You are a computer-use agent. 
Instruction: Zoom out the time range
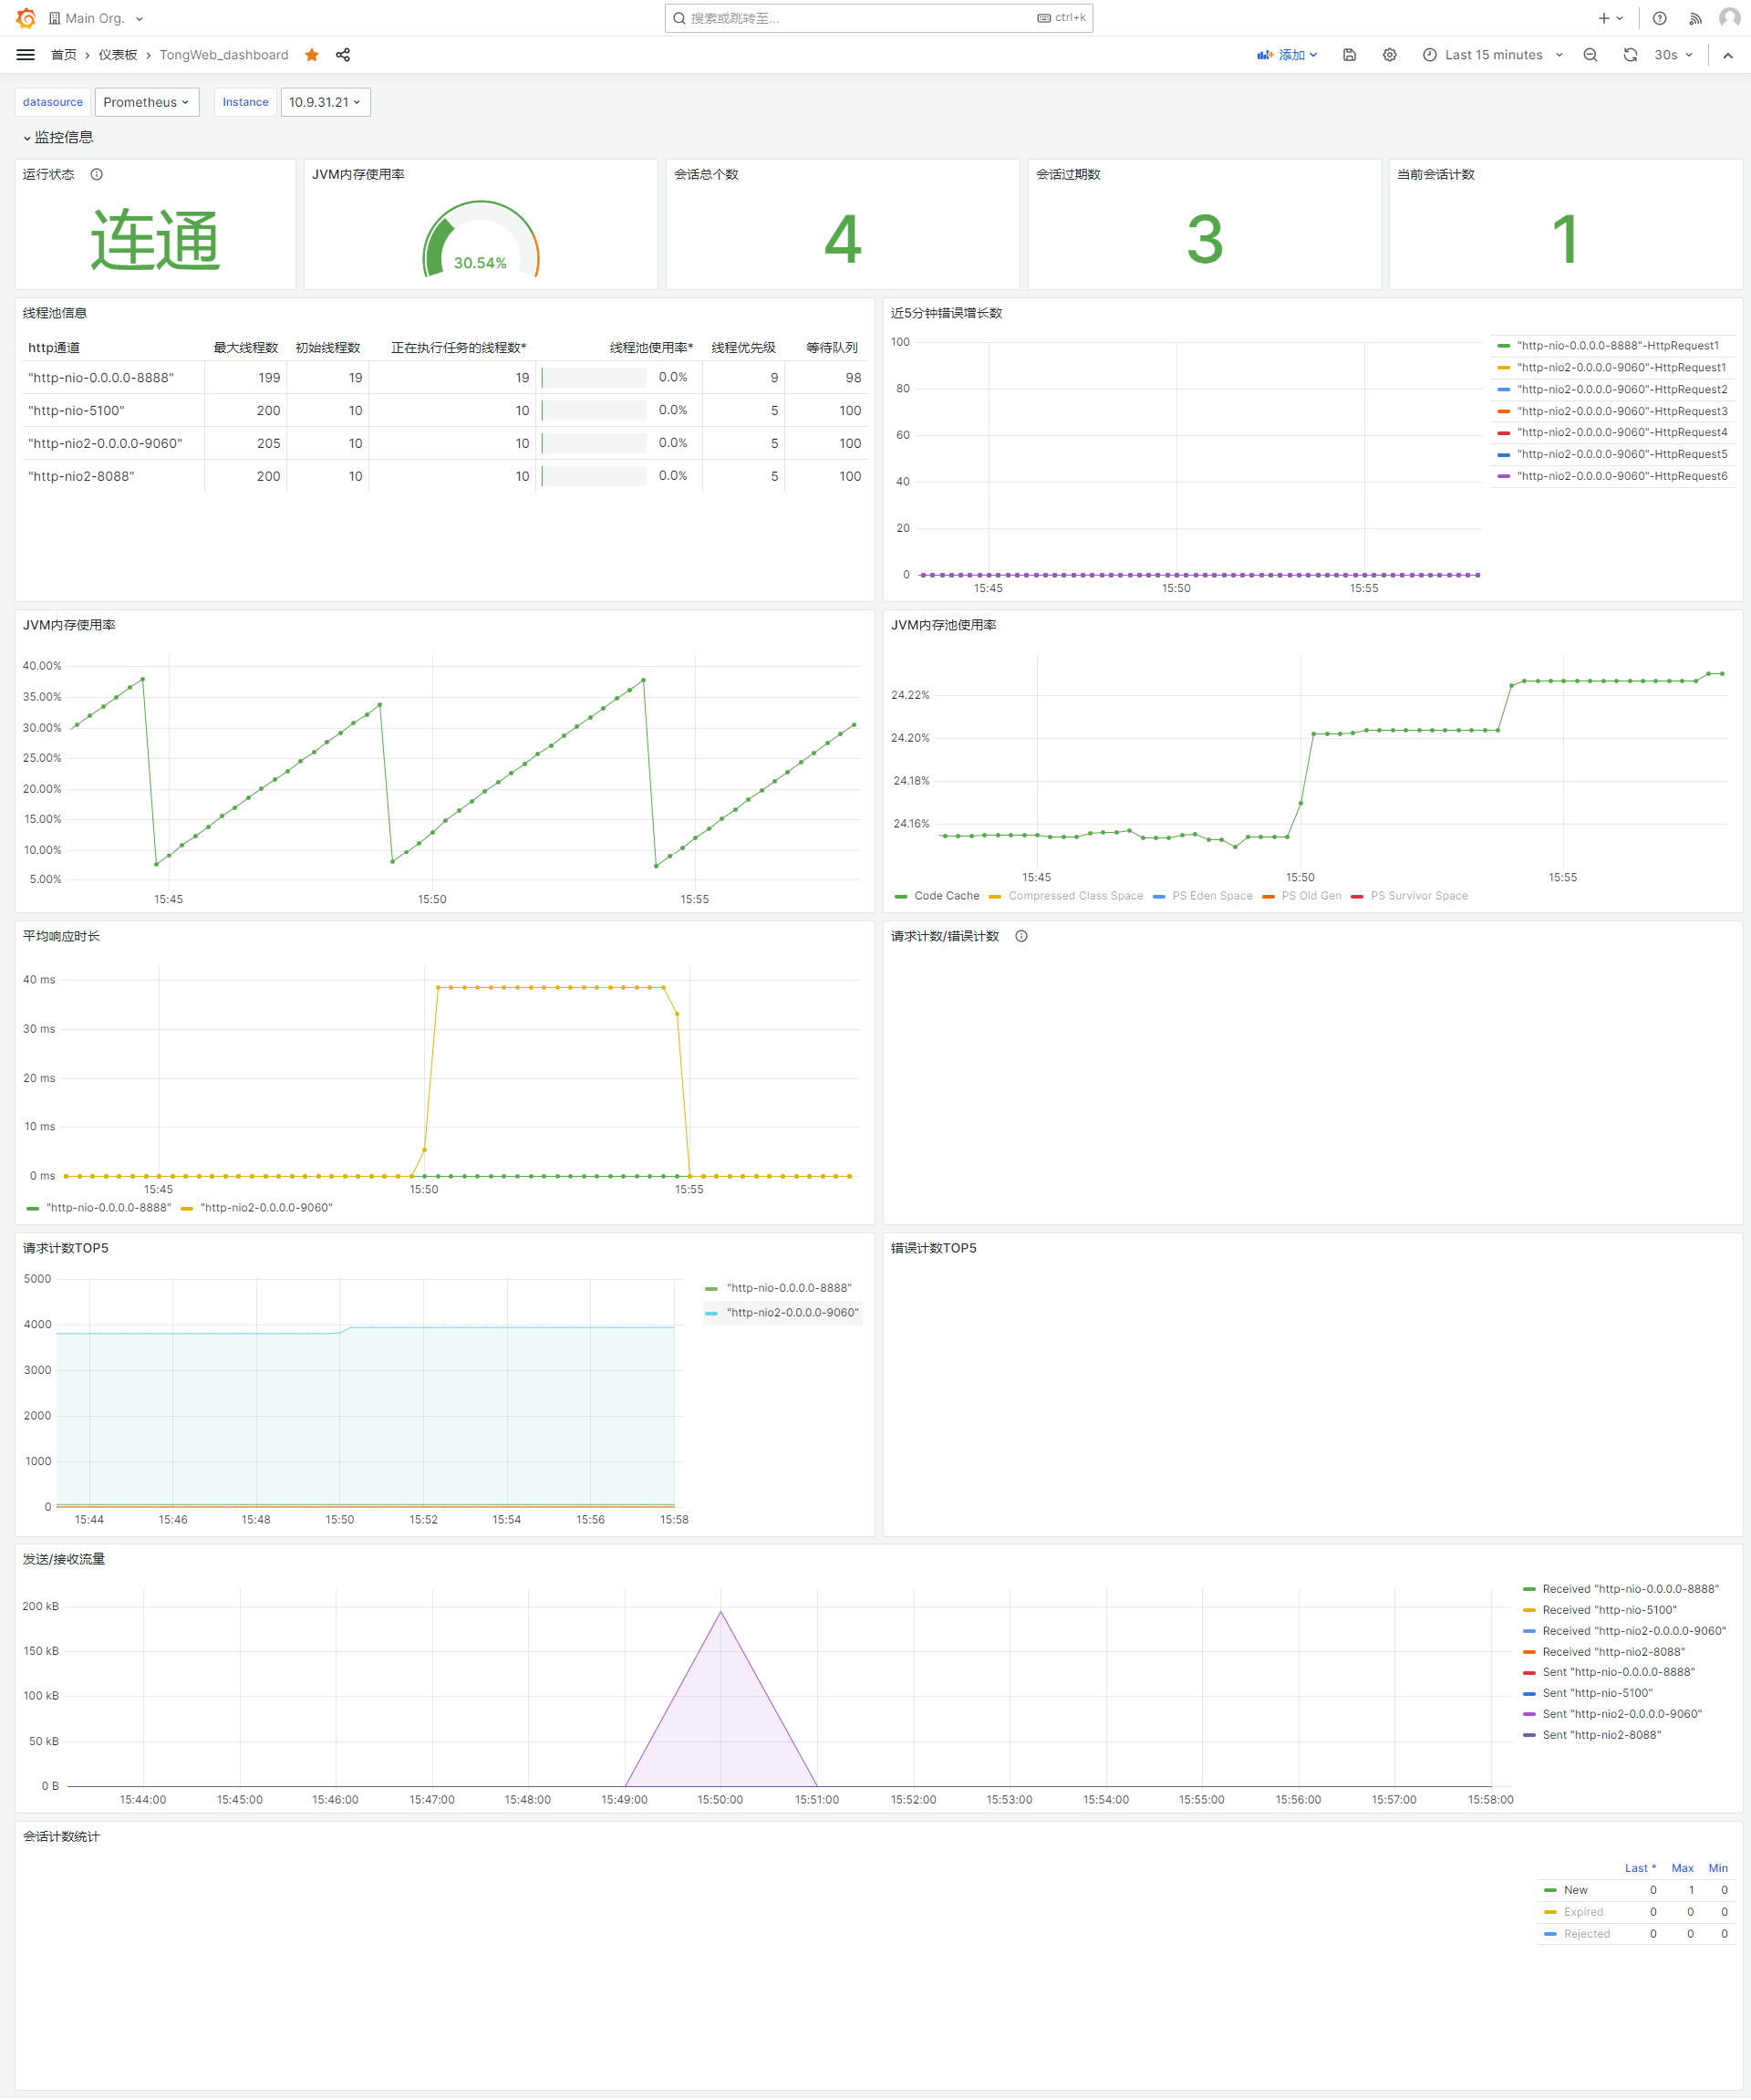pyautogui.click(x=1590, y=55)
